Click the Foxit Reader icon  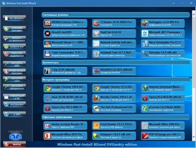pos(96,125)
